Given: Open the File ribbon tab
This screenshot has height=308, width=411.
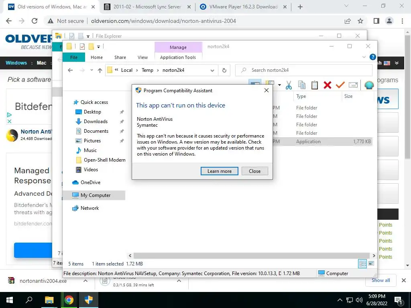Looking at the screenshot, I should (74, 57).
